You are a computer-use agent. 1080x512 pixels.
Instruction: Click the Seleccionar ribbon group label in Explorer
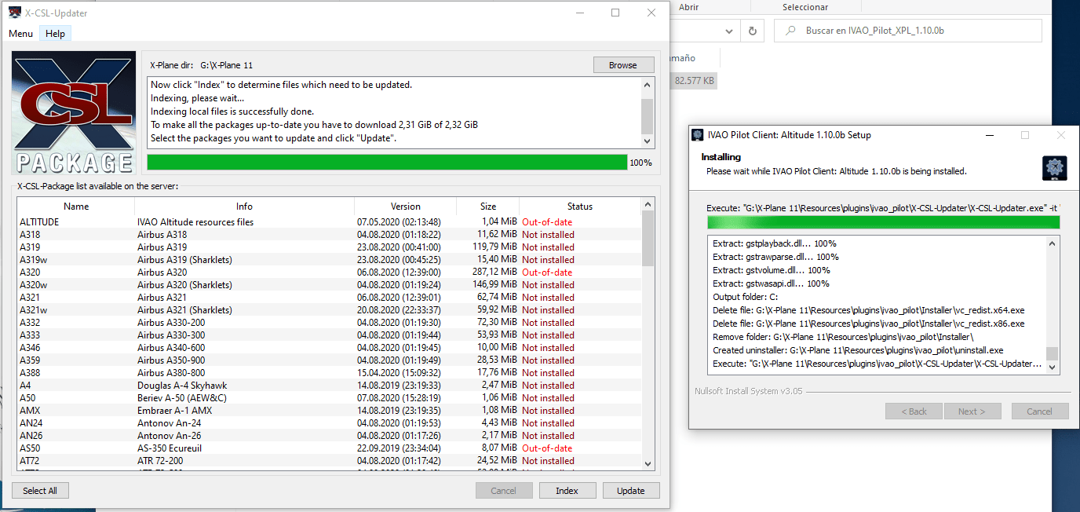[x=805, y=7]
